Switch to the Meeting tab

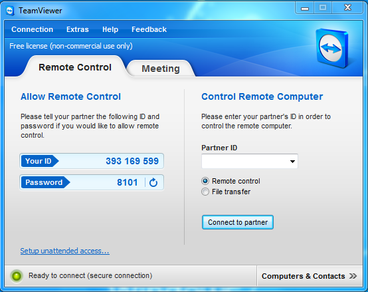pyautogui.click(x=161, y=69)
